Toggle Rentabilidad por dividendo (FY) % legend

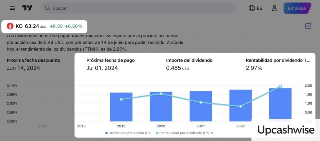[185, 133]
